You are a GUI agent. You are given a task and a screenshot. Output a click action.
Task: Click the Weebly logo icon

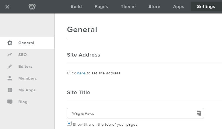tap(32, 7)
